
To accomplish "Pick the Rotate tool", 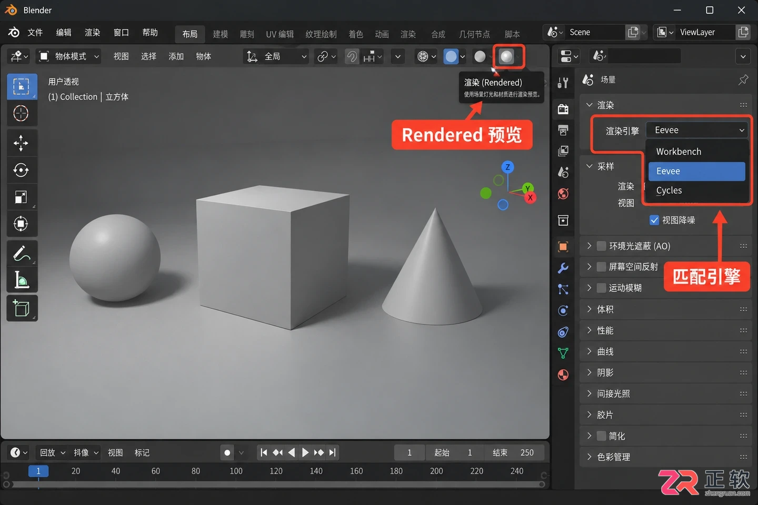I will tap(22, 170).
